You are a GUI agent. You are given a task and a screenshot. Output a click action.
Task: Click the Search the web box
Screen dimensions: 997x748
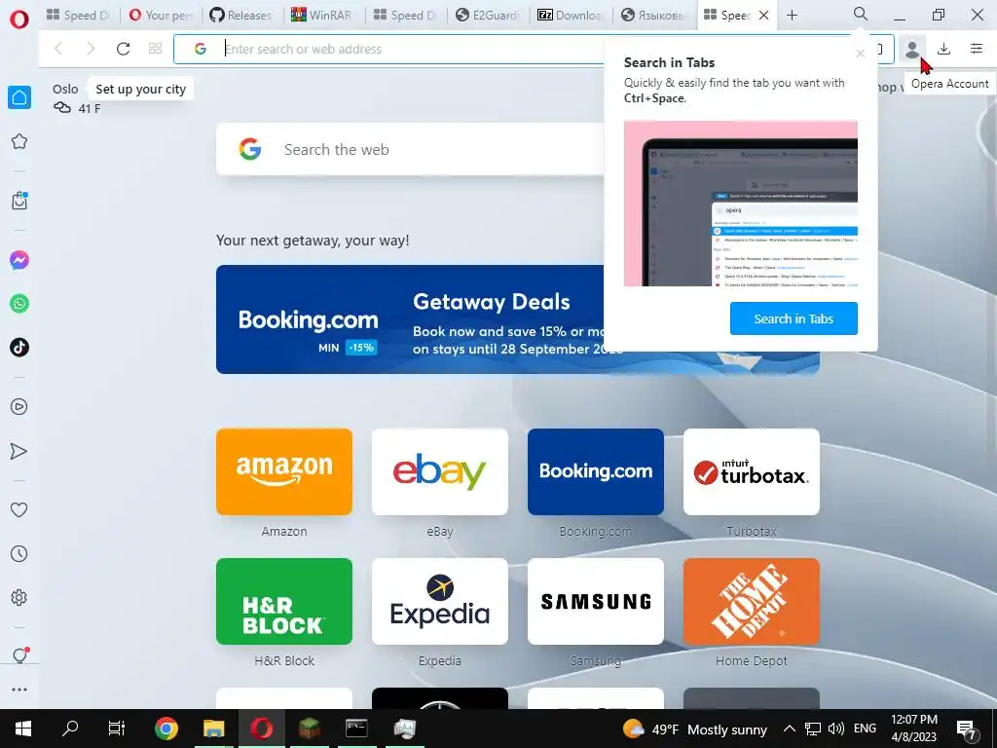410,149
